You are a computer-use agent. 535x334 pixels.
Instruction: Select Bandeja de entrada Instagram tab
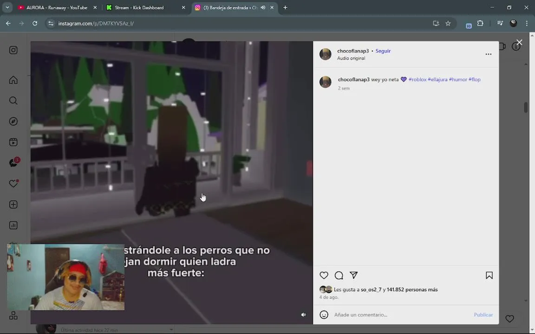[x=235, y=7]
